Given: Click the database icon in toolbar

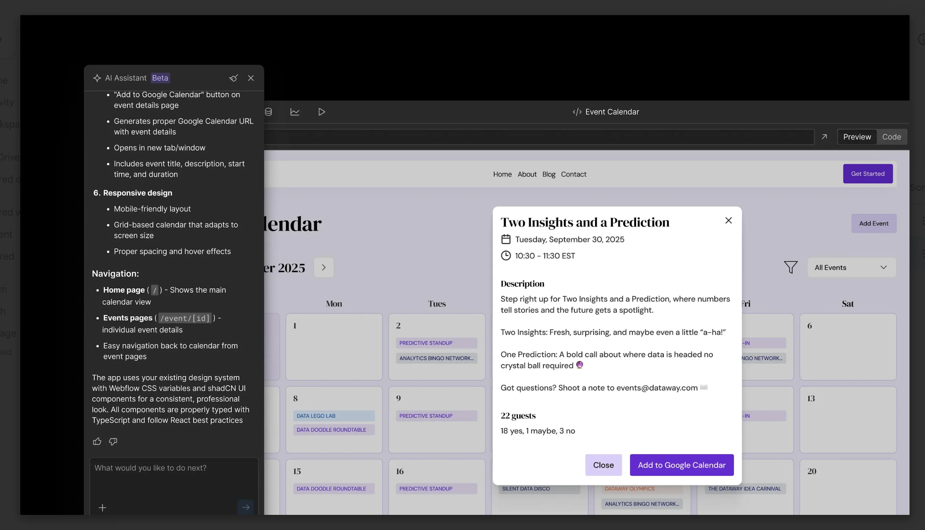Looking at the screenshot, I should pos(268,112).
